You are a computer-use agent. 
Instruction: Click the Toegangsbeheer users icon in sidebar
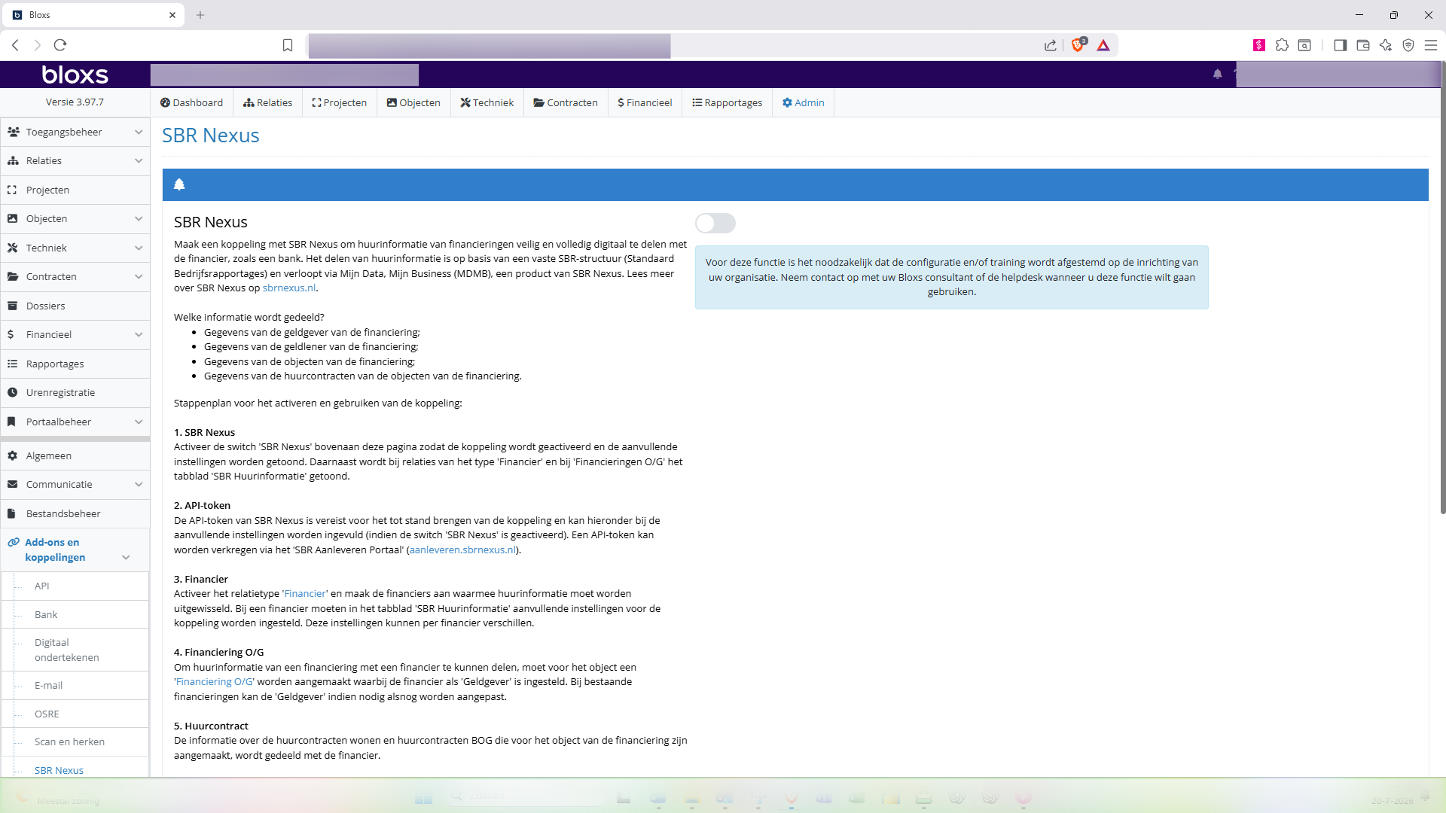tap(13, 132)
